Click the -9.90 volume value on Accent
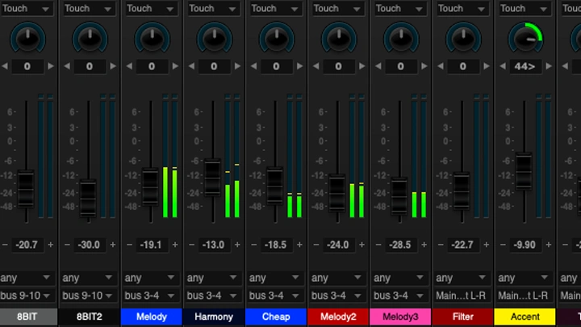Viewport: 581px width, 327px height. tap(525, 245)
